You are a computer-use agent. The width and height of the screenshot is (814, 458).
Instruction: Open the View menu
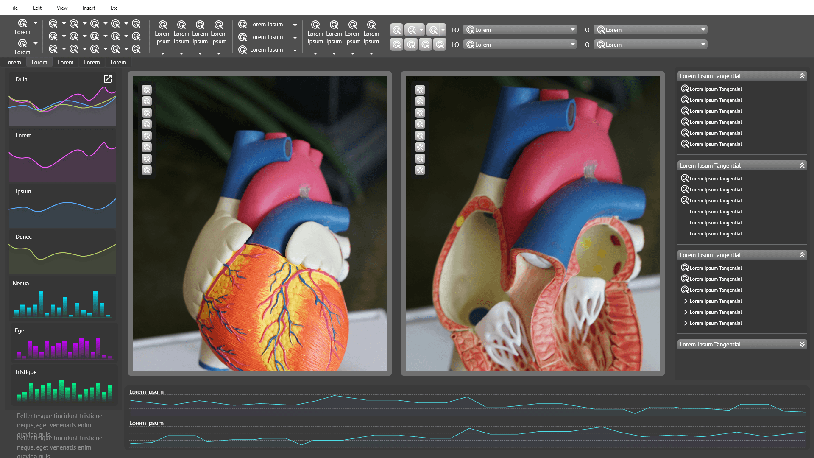tap(62, 8)
